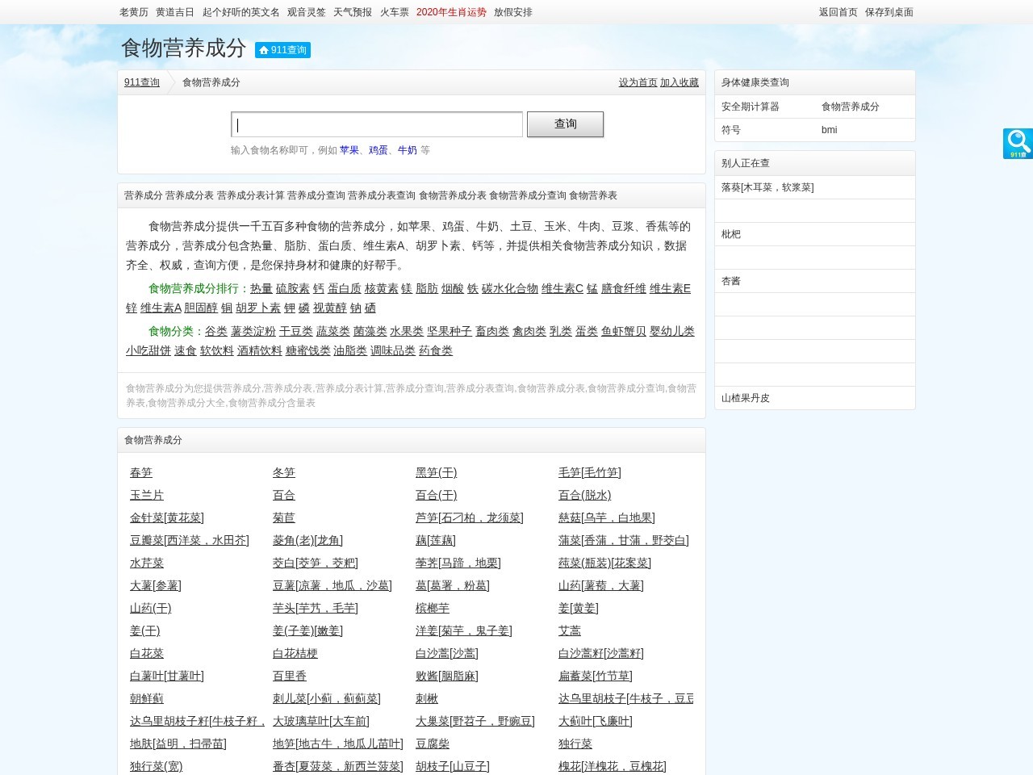The height and width of the screenshot is (775, 1033).
Task: Open the 酒精饮料 food category
Action: tap(260, 350)
